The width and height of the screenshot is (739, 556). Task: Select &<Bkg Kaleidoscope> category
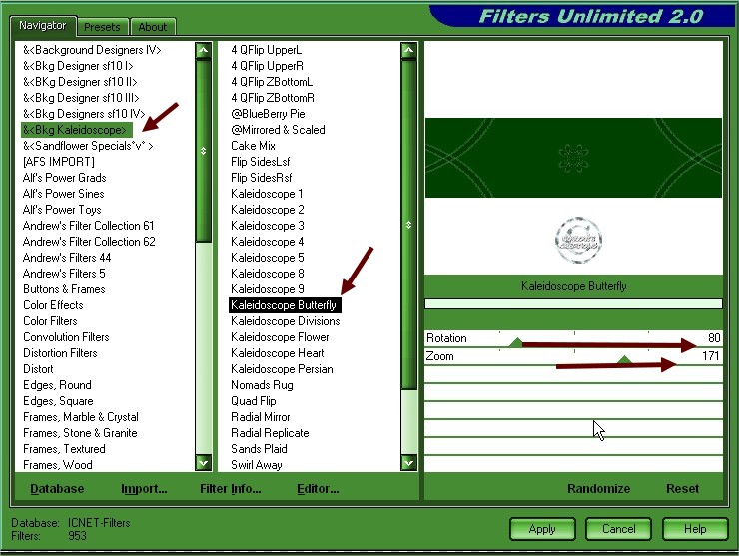tap(76, 130)
